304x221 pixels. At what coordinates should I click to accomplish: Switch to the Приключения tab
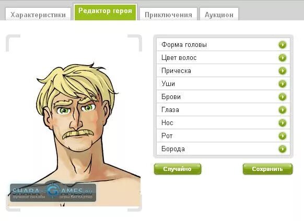click(x=168, y=14)
